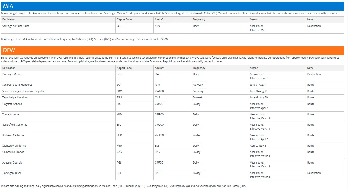Select the Augusta, Georgia destination cell
Image resolution: width=349 pixels, height=189 pixels.
[x=12, y=163]
